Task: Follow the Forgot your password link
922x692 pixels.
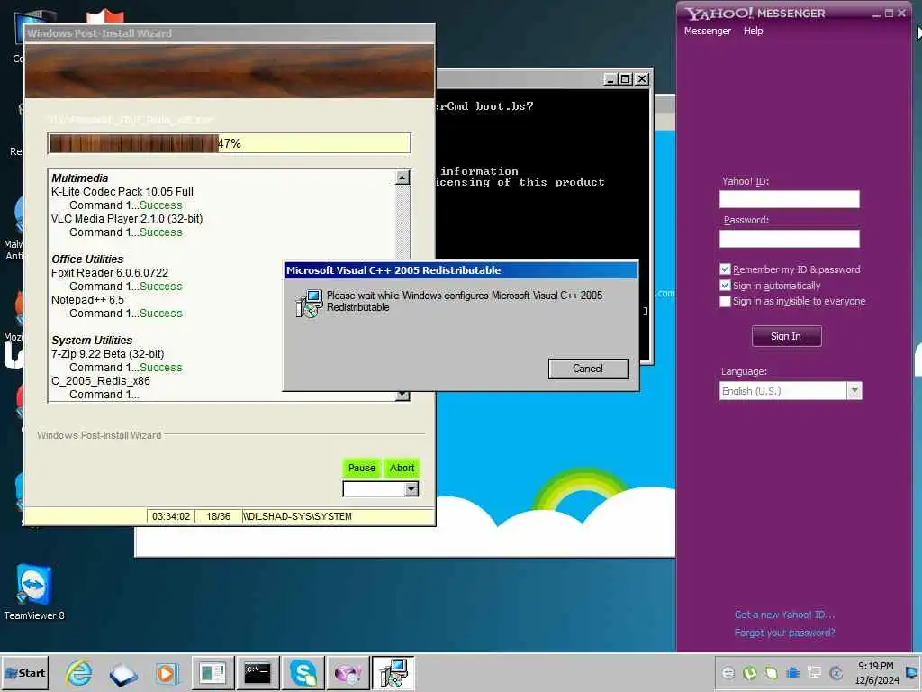Action: [784, 633]
